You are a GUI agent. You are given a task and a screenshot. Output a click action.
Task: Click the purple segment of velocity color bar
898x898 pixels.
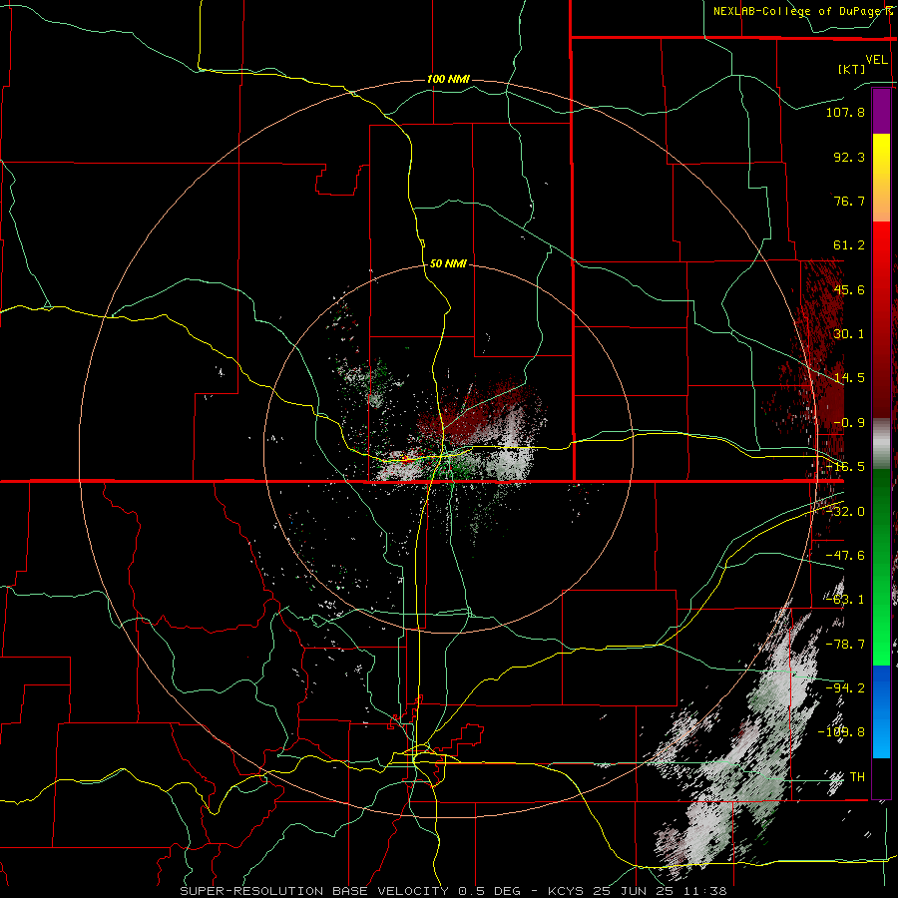click(881, 111)
